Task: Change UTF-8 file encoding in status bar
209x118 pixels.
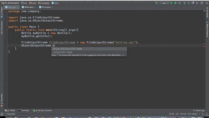Action: click(x=183, y=114)
